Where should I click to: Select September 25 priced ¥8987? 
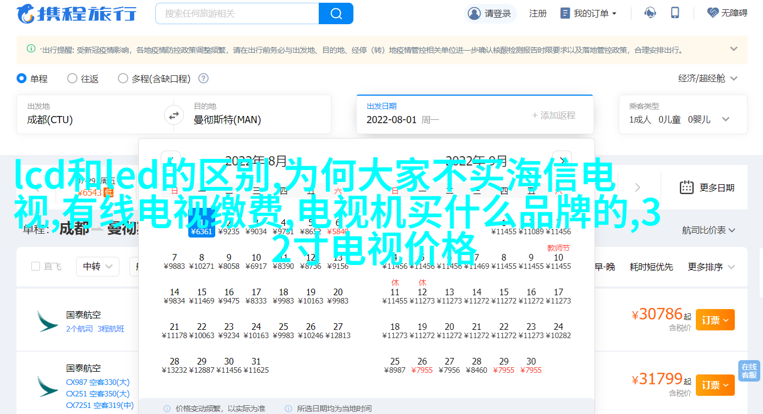[x=395, y=365]
